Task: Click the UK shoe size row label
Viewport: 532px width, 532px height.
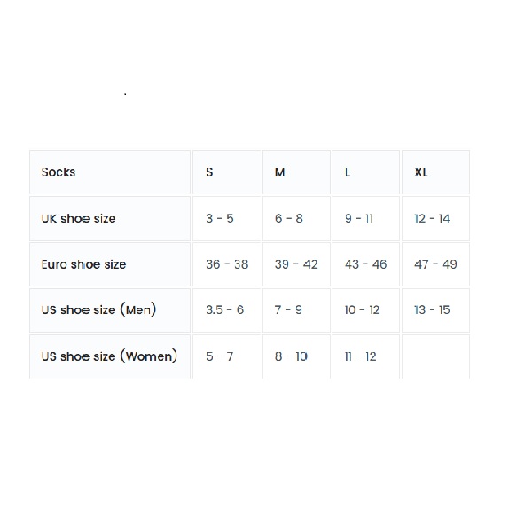Action: point(79,218)
